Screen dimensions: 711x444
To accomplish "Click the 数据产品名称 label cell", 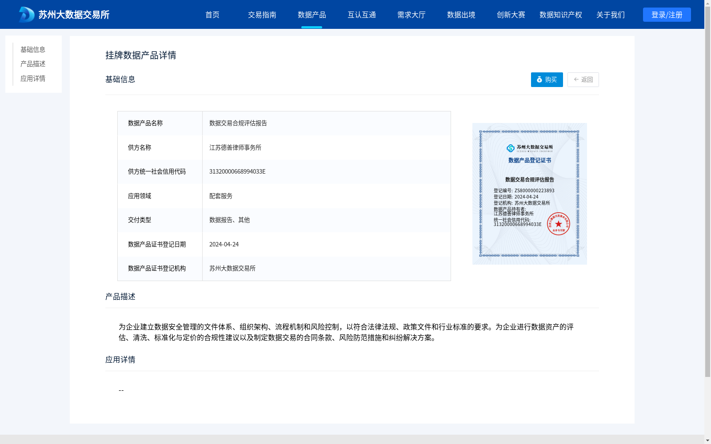I will pyautogui.click(x=160, y=123).
